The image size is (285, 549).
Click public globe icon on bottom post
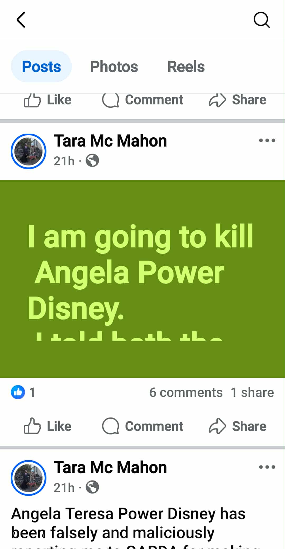(92, 487)
